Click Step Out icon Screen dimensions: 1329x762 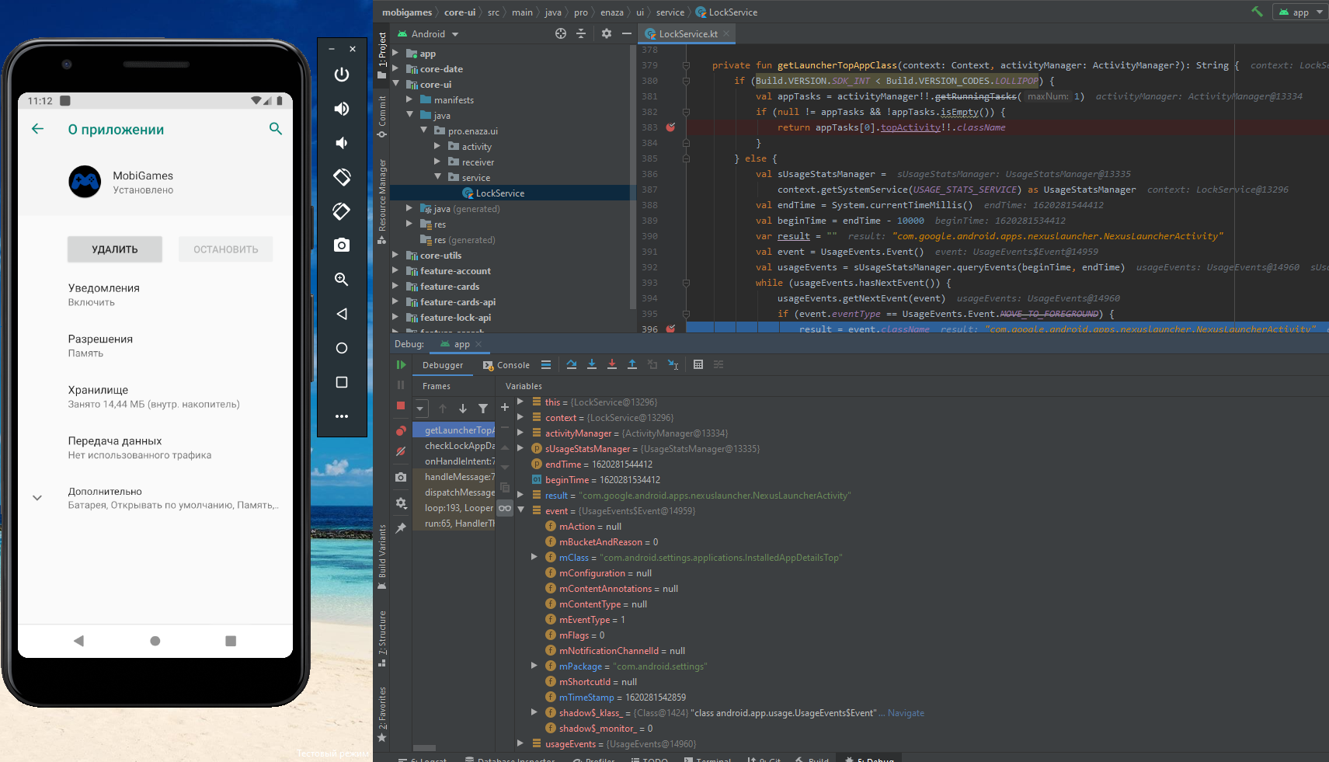pos(632,364)
